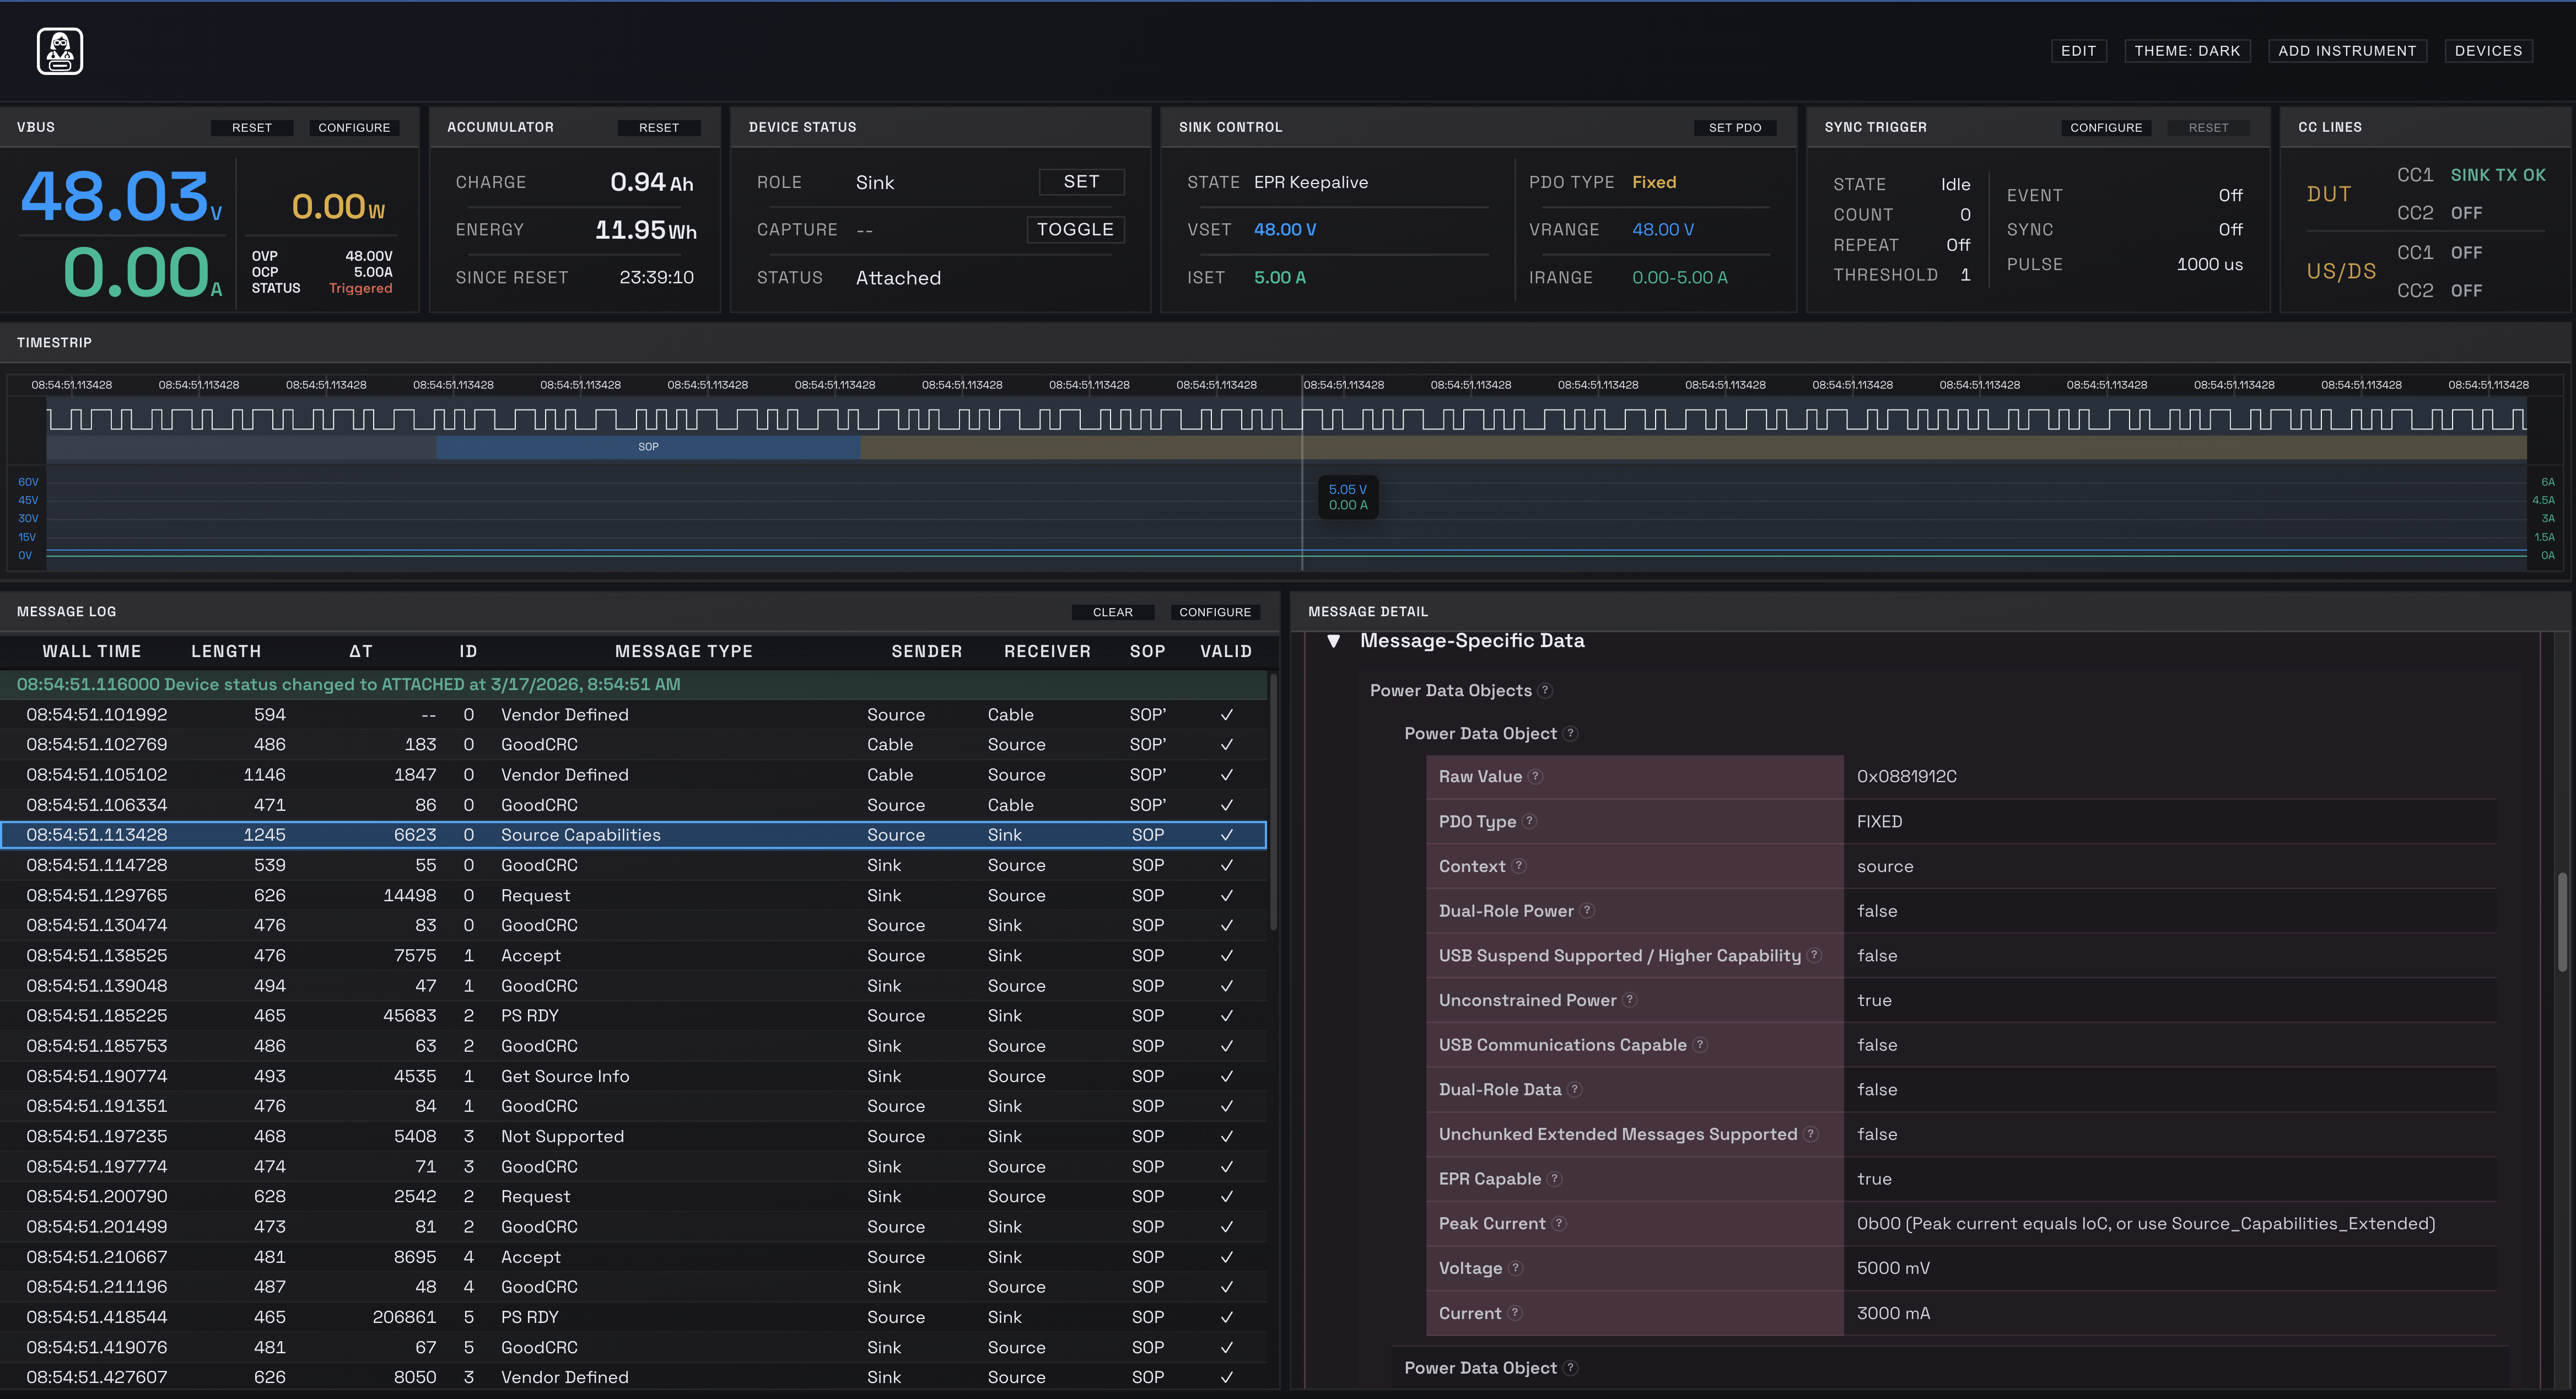This screenshot has height=1399, width=2576.
Task: Click help icon next to Unconstrained Power
Action: pyautogui.click(x=1629, y=1000)
